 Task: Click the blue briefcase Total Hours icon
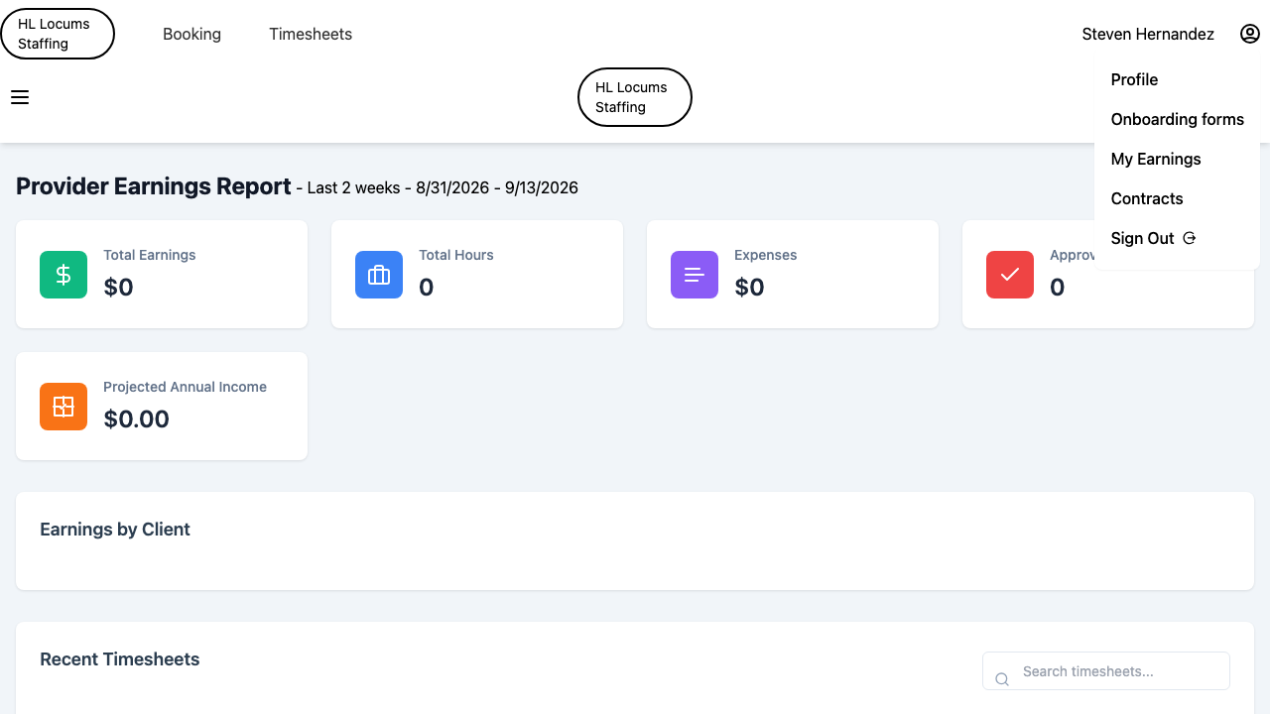pyautogui.click(x=379, y=275)
